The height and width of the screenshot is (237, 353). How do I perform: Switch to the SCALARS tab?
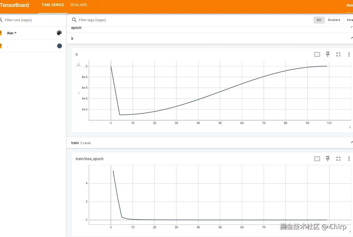click(x=78, y=5)
